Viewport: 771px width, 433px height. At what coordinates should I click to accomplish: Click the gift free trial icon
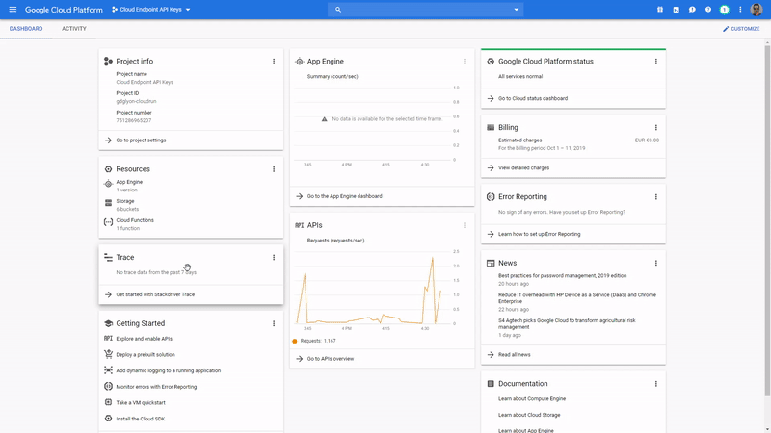[x=660, y=10]
